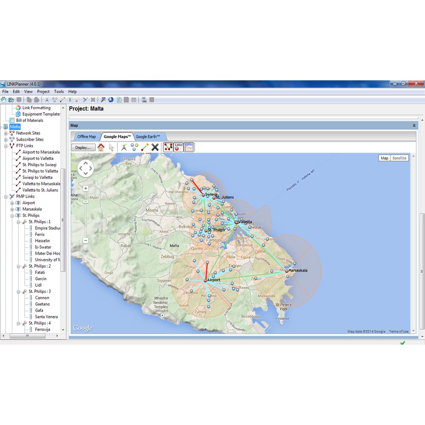
Task: Switch to the Google Earth tab
Action: pyautogui.click(x=148, y=136)
